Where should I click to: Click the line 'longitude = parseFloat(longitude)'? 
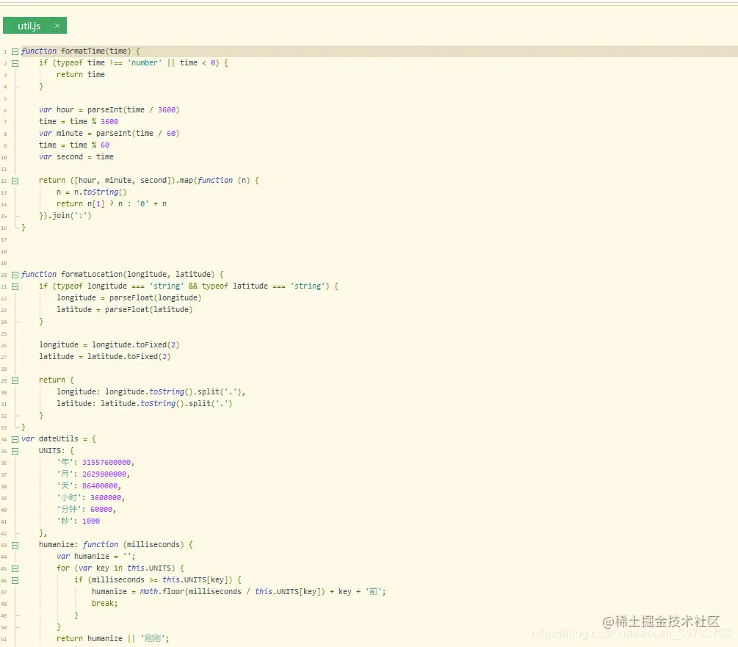(x=129, y=298)
